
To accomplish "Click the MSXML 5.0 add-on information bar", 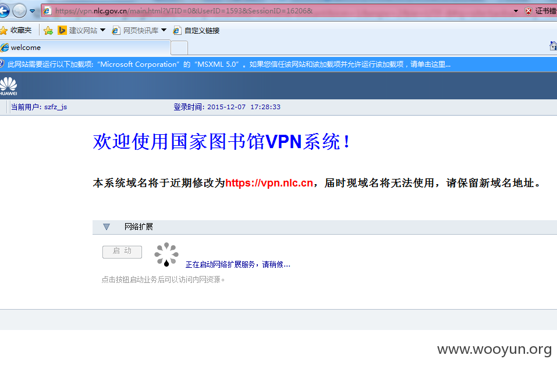I will pos(278,64).
